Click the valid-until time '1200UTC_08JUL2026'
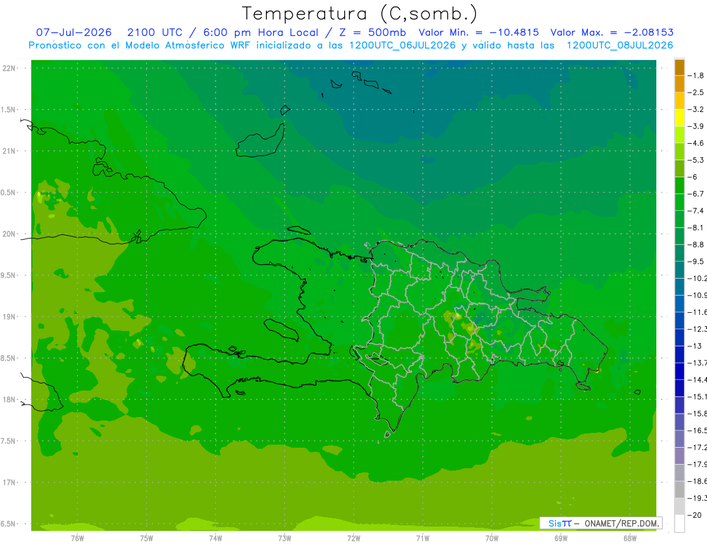Screen dimensions: 707x546 619,45
